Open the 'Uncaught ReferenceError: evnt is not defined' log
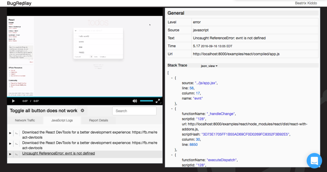This screenshot has height=172, width=327. coord(58,153)
